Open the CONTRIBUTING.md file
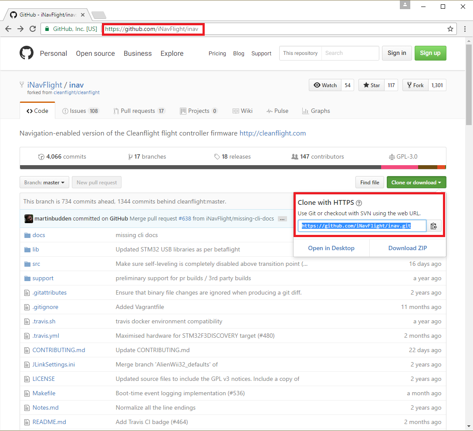Screen dimensions: 473x431 [x=59, y=350]
